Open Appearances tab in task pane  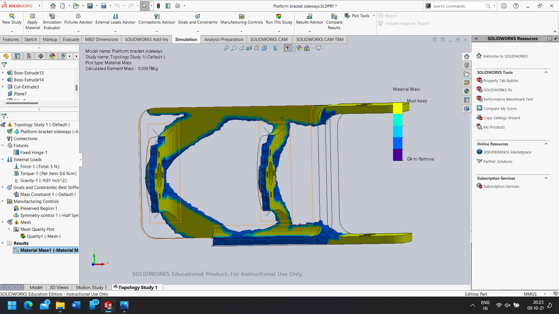coord(467,91)
